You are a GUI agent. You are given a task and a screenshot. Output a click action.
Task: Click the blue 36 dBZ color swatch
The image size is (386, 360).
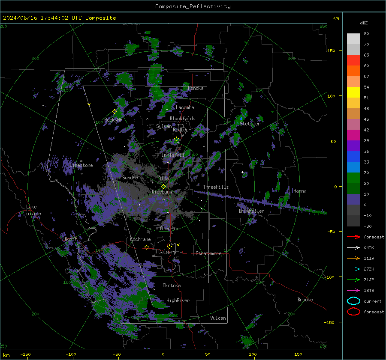353,157
